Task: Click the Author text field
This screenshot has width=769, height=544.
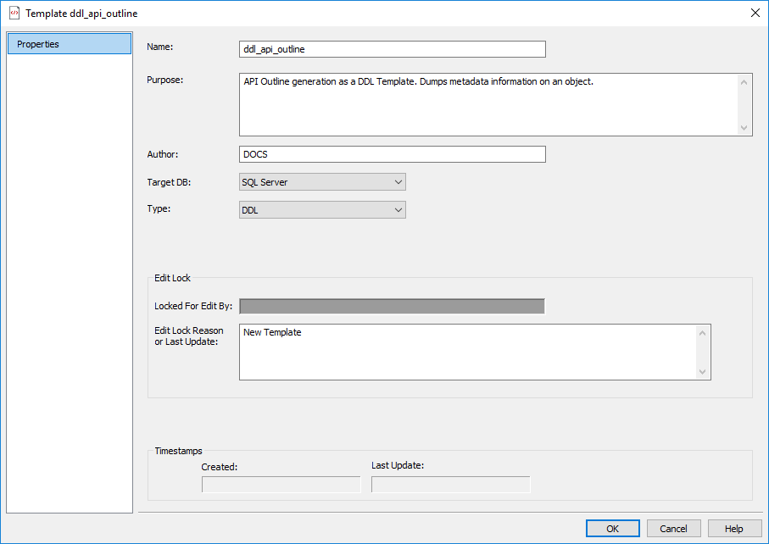Action: click(x=393, y=154)
